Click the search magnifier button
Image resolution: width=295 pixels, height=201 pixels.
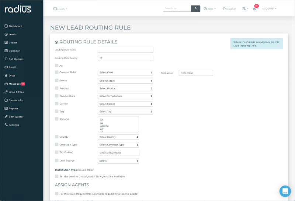(195, 8)
